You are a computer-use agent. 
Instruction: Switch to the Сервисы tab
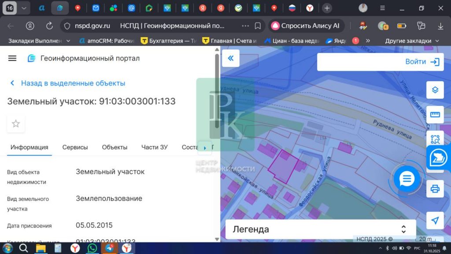pos(75,147)
